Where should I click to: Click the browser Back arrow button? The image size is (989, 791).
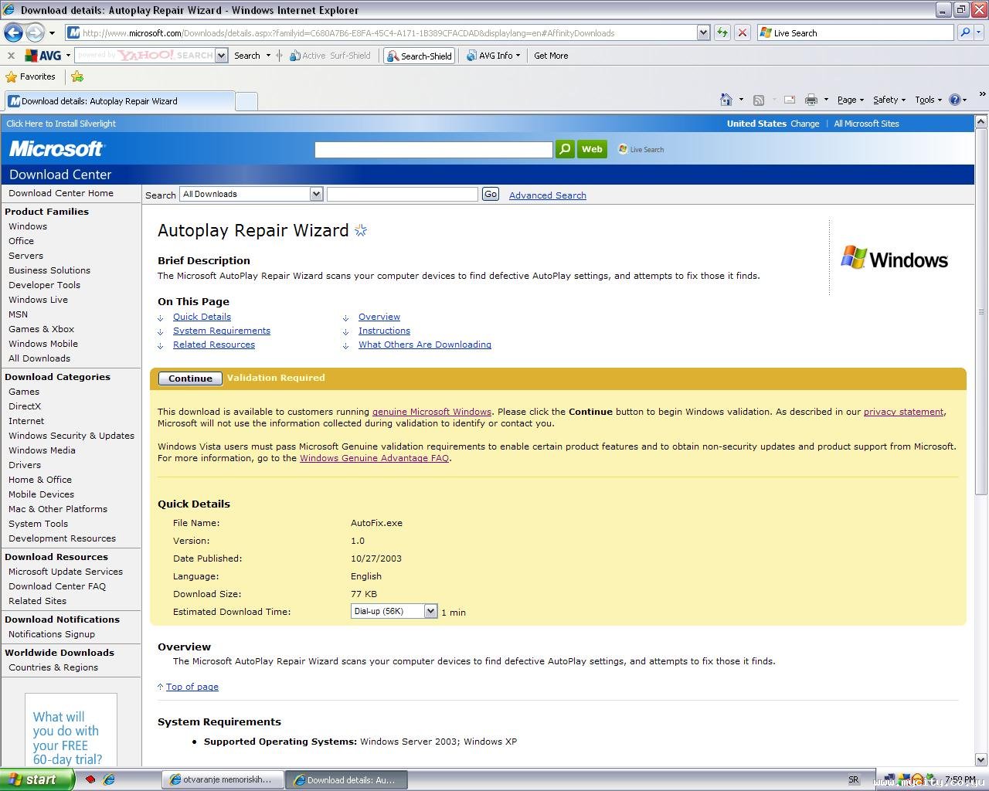tap(13, 32)
